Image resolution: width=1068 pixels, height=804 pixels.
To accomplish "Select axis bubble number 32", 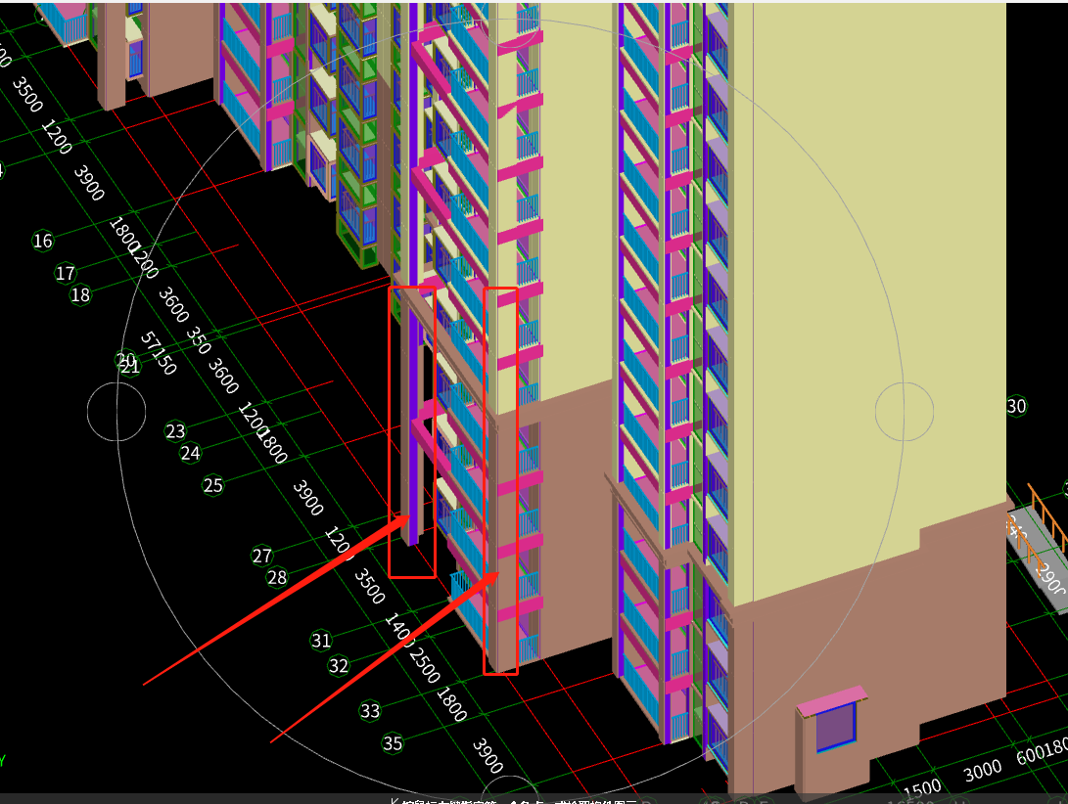I will click(338, 666).
